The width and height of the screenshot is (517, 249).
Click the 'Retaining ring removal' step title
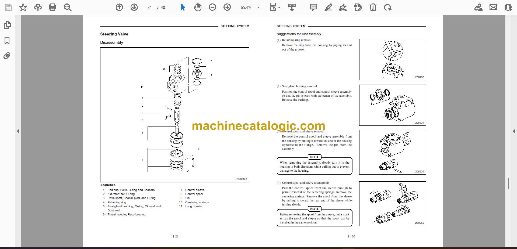pyautogui.click(x=296, y=40)
